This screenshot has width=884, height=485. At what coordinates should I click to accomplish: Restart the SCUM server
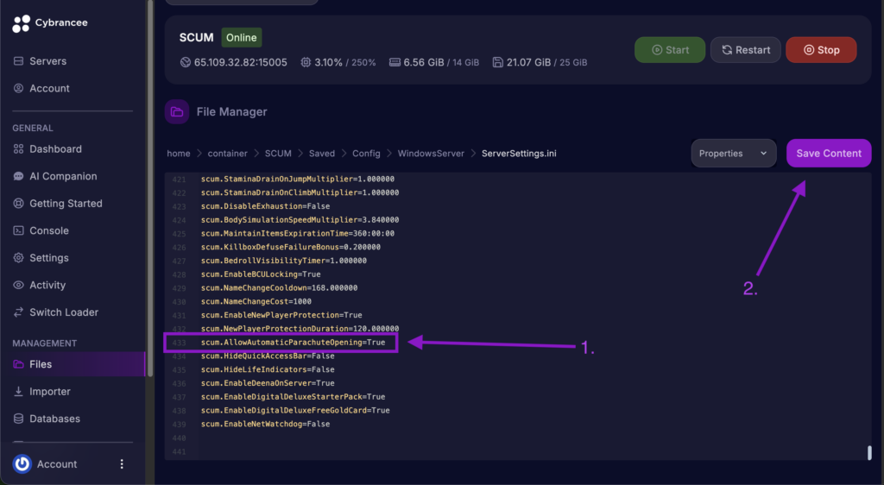pyautogui.click(x=745, y=49)
